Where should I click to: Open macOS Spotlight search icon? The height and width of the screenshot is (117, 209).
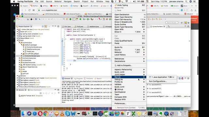[186, 1]
